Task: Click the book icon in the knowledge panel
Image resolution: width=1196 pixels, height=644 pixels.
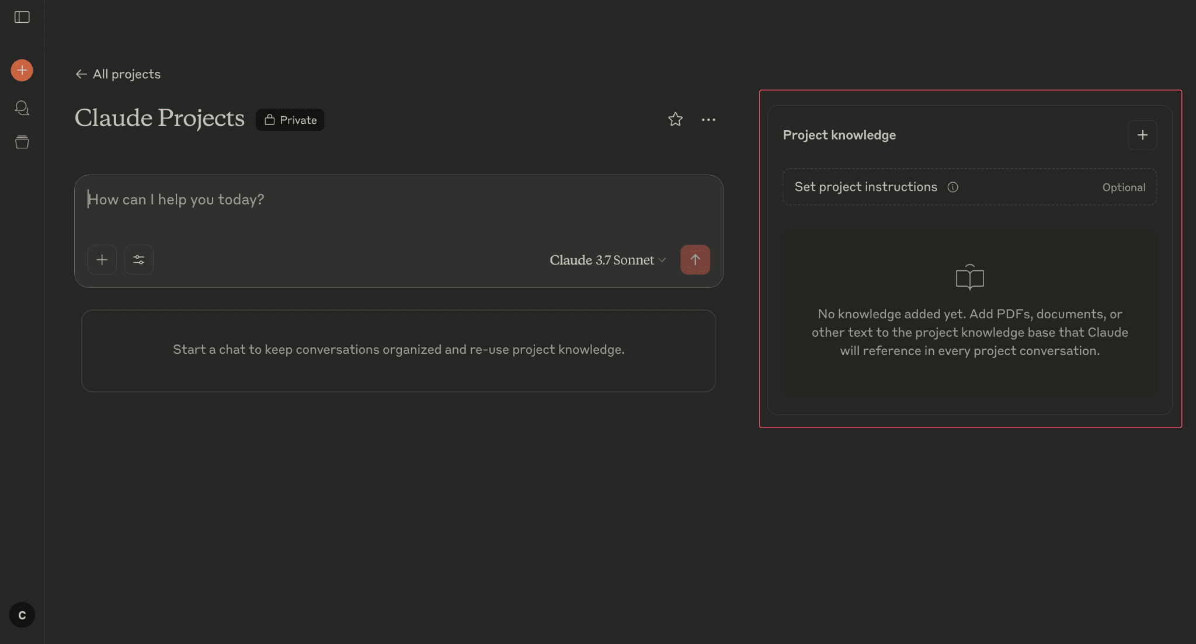Action: tap(969, 277)
